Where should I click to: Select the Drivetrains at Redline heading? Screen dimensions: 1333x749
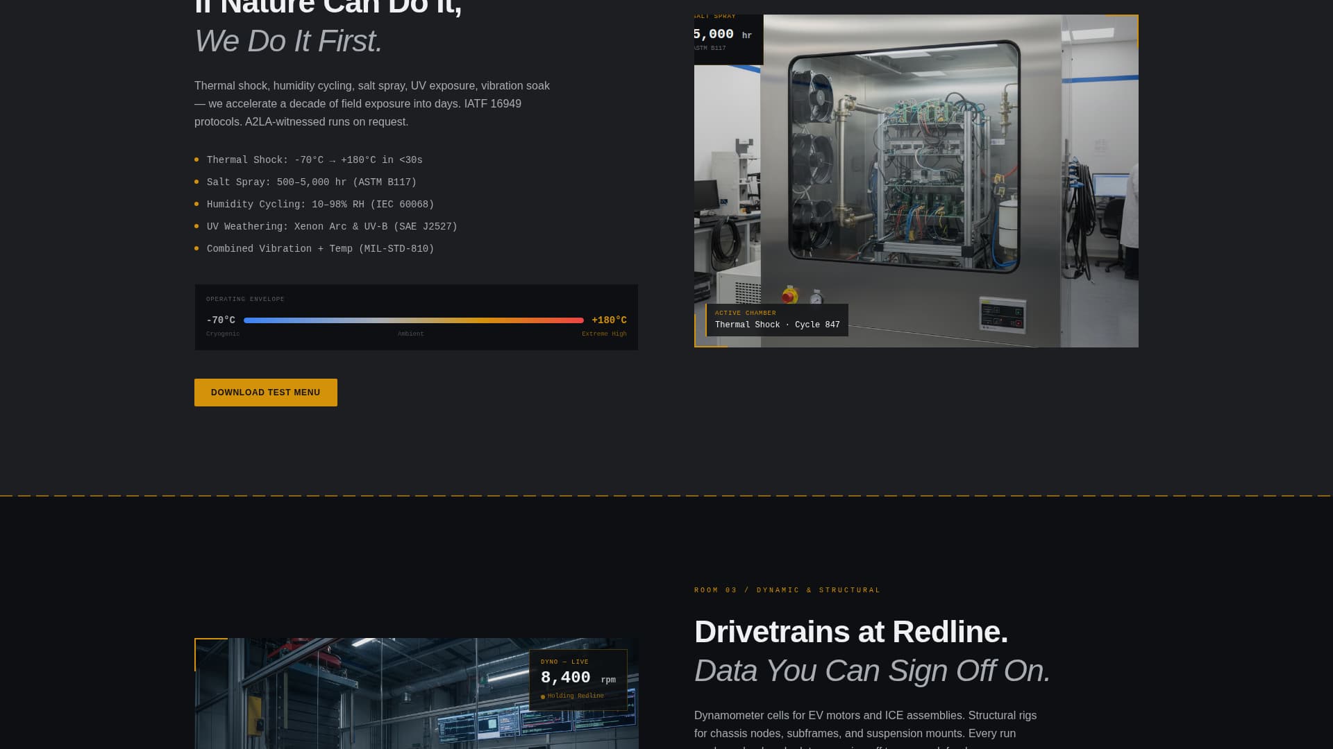(x=850, y=632)
